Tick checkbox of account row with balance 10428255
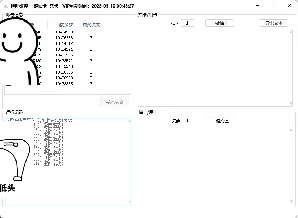 pos(8,84)
